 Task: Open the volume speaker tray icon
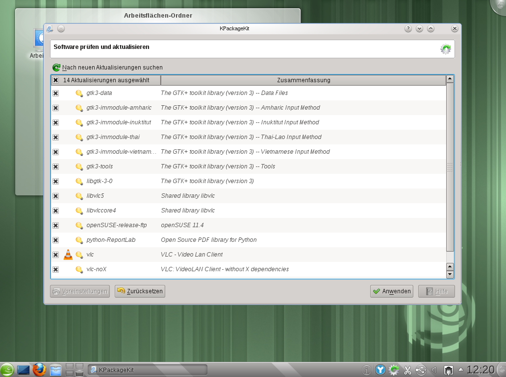tap(433, 370)
